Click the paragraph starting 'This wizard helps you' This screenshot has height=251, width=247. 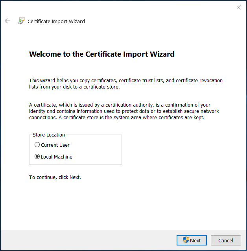point(126,83)
